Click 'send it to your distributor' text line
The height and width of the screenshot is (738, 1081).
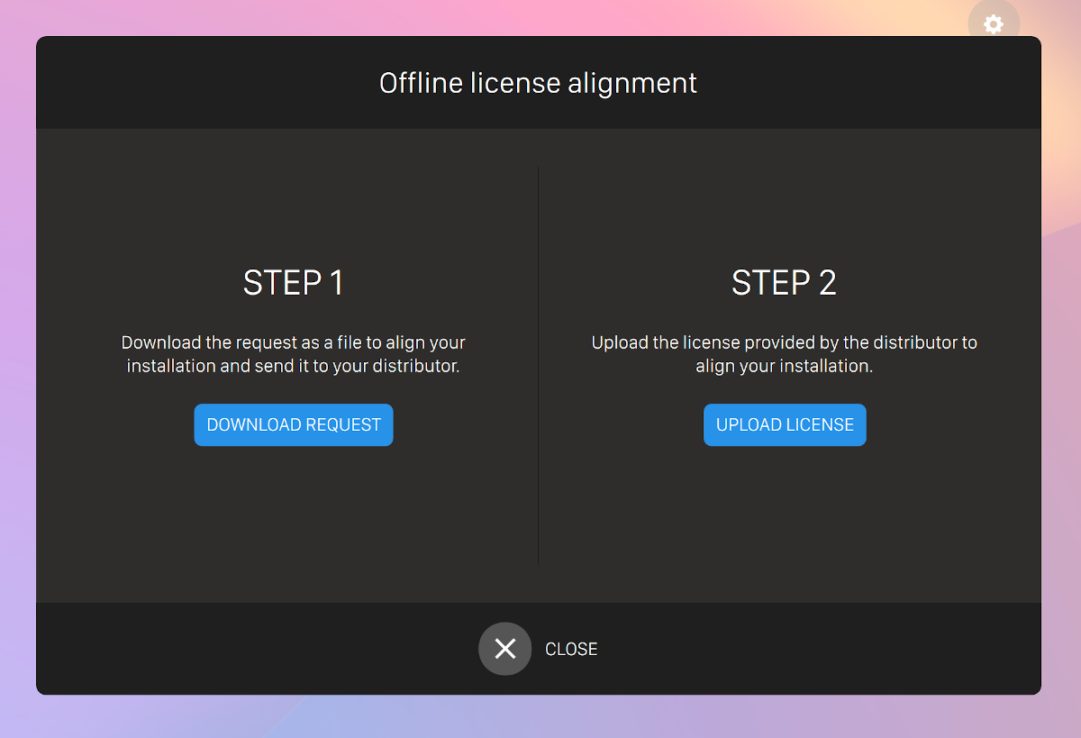293,367
